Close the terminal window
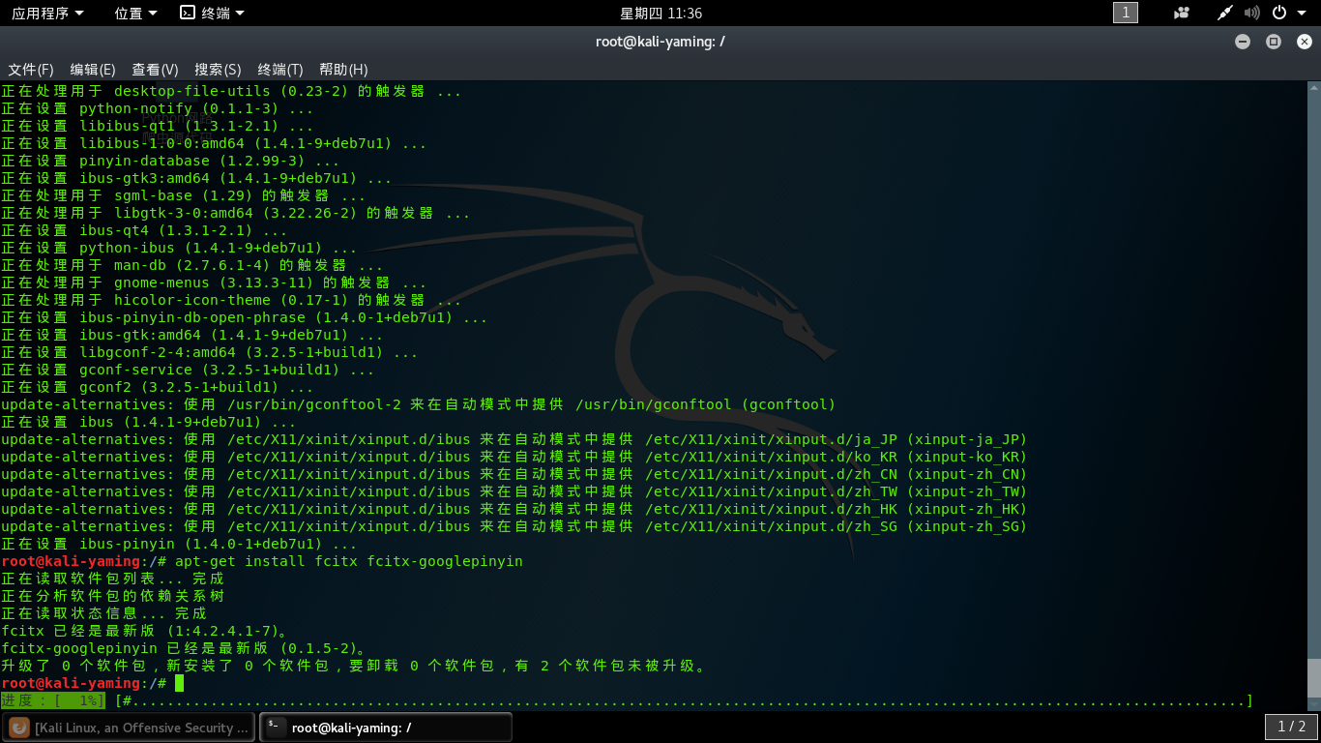 coord(1304,41)
